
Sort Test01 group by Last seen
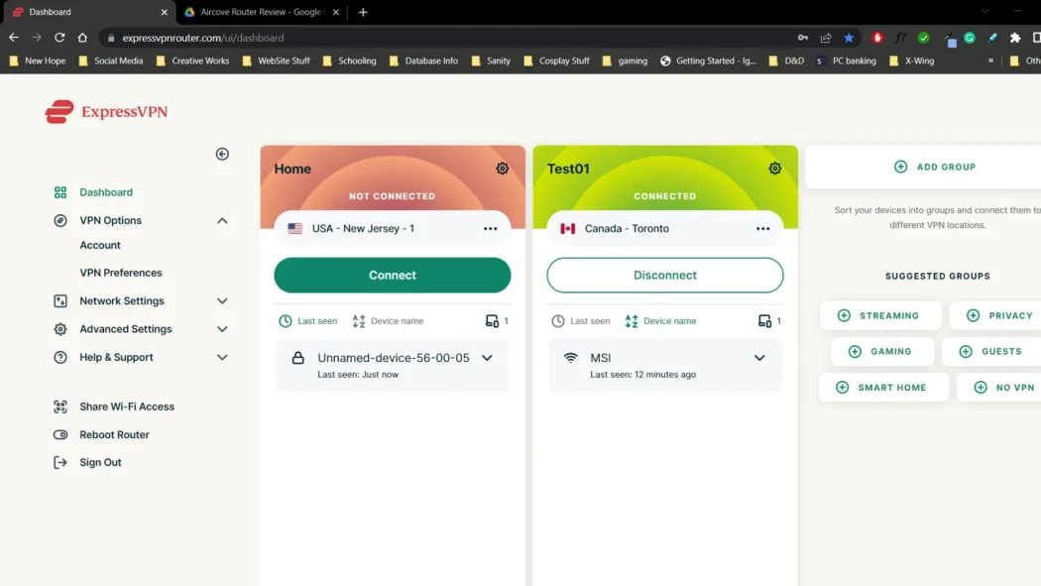pos(581,321)
